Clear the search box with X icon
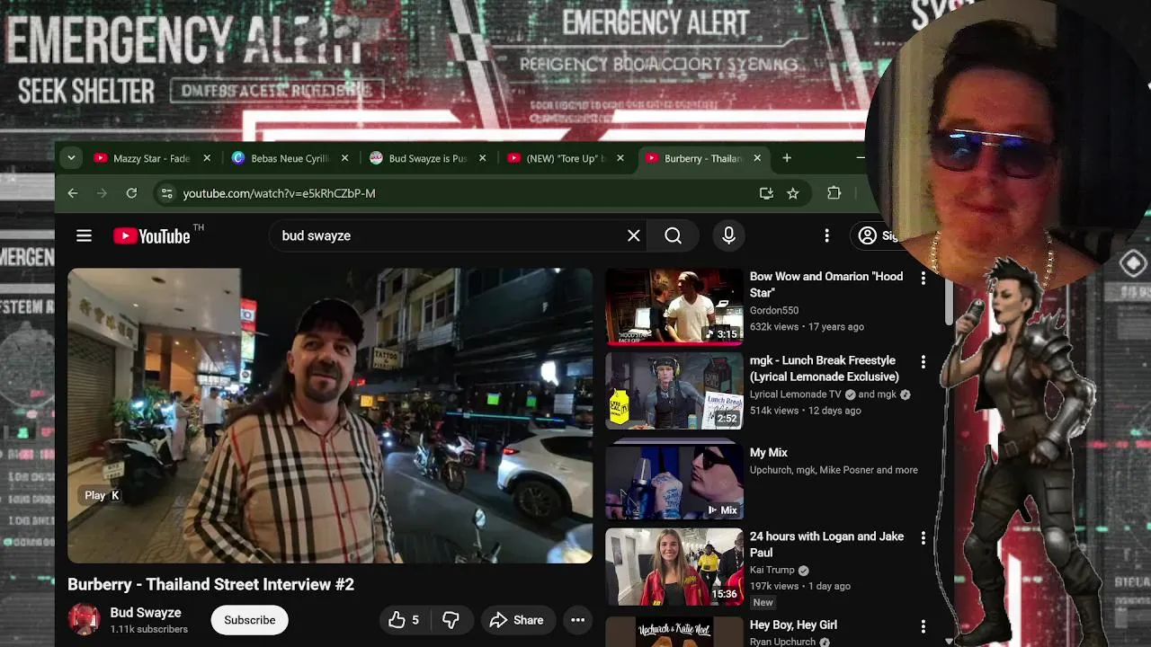The width and height of the screenshot is (1151, 647). click(x=634, y=235)
